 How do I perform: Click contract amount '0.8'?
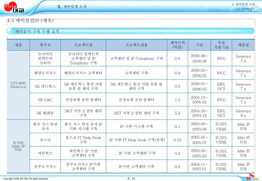(177, 58)
